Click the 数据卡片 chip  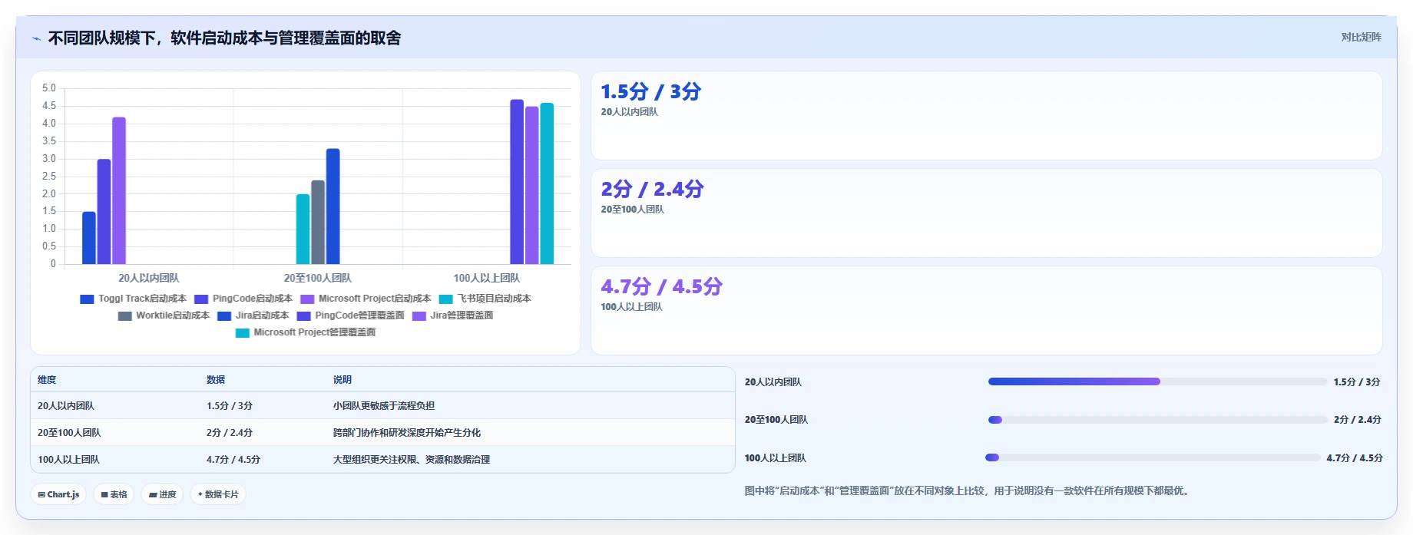point(218,494)
